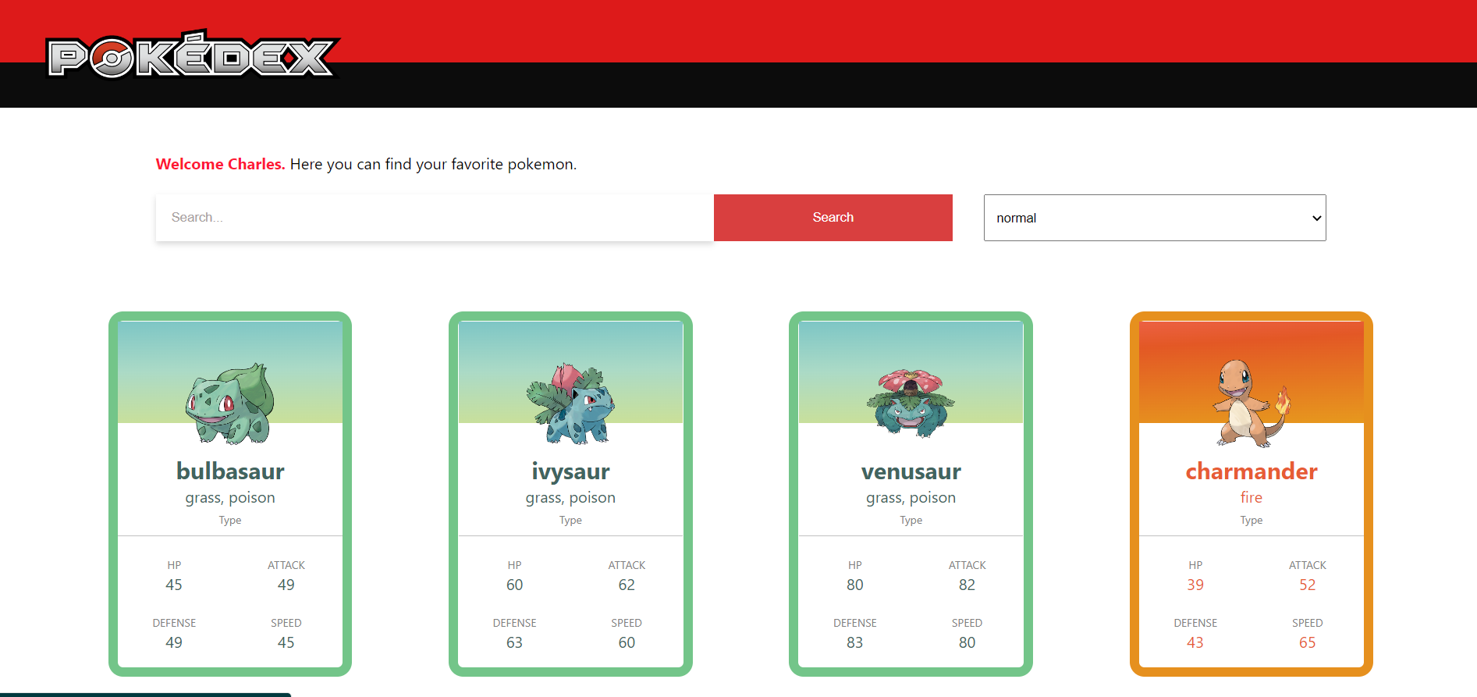The width and height of the screenshot is (1477, 697).
Task: Click the bulbasaur name heading
Action: (x=230, y=471)
